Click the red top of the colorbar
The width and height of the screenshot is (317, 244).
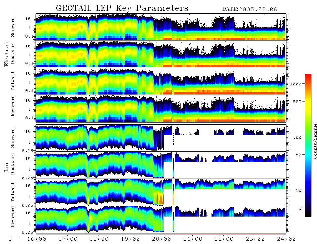(308, 76)
